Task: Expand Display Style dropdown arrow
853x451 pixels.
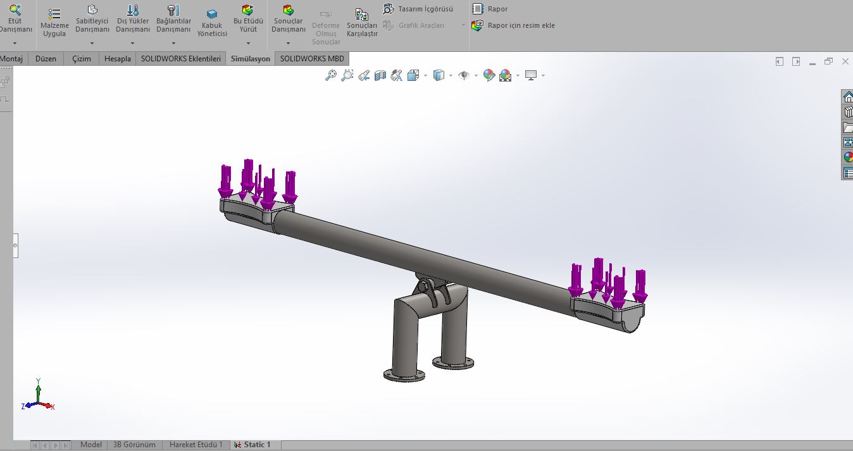Action: (451, 76)
